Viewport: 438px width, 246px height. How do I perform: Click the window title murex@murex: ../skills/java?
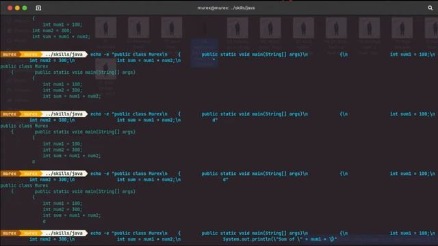click(226, 8)
